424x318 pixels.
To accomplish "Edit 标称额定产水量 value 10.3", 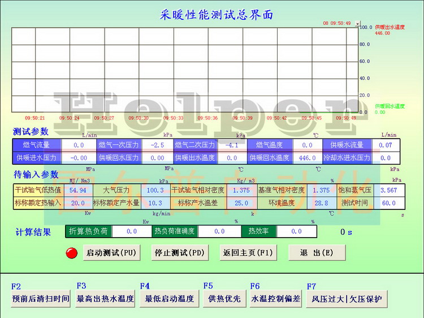I will point(155,203).
